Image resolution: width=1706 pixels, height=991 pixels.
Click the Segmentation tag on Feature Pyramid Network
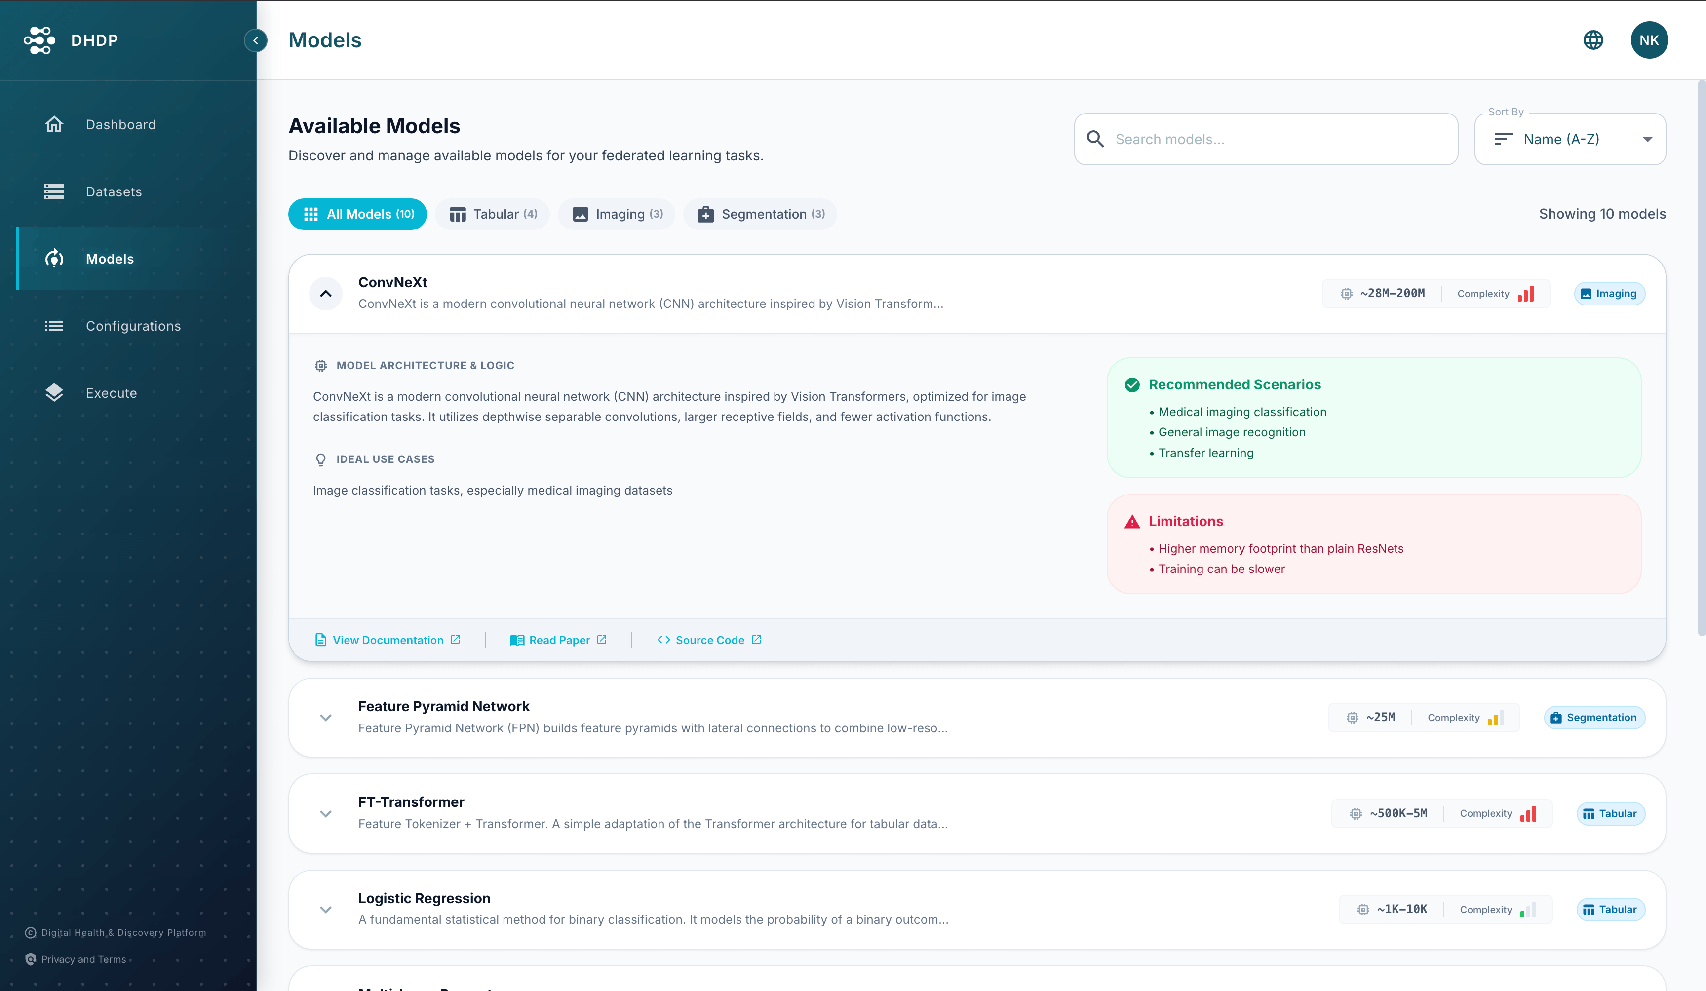[1593, 718]
